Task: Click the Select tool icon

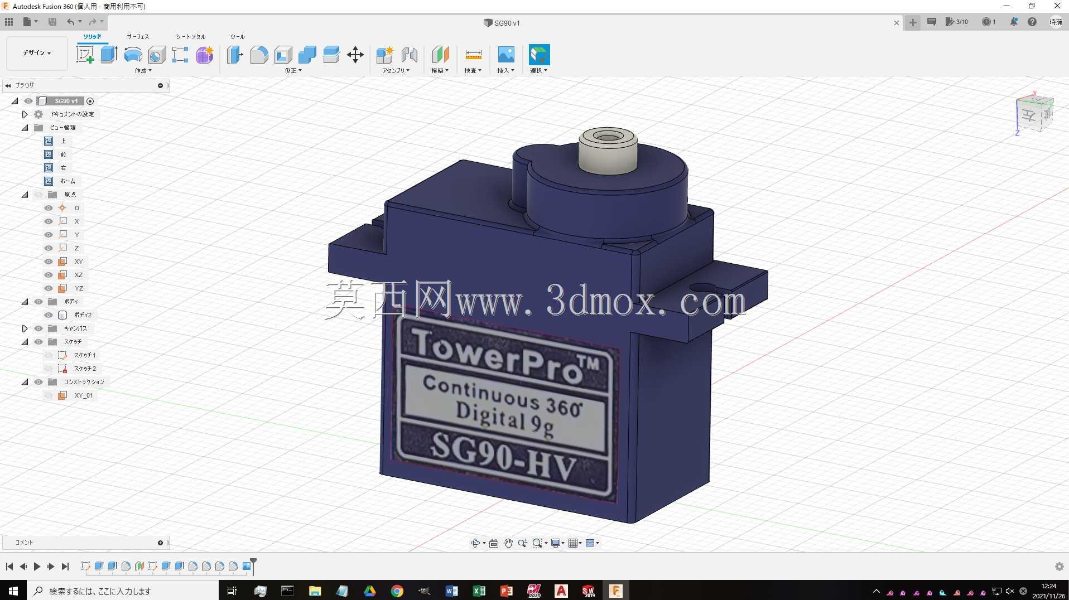Action: [x=539, y=55]
